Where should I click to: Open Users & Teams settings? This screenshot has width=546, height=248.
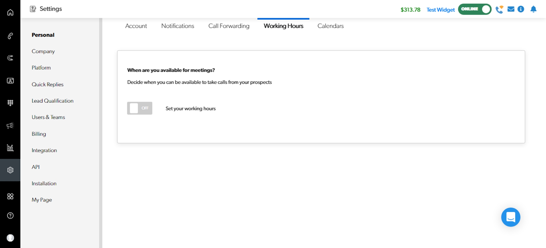(48, 117)
